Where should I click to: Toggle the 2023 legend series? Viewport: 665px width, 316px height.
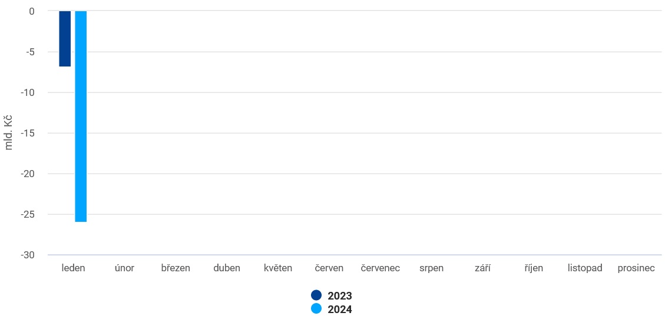pos(332,295)
